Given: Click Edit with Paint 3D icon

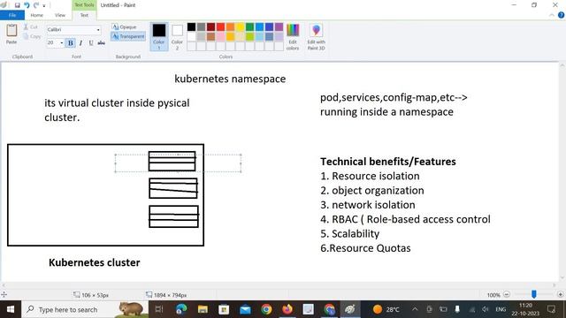Looking at the screenshot, I should tap(317, 36).
